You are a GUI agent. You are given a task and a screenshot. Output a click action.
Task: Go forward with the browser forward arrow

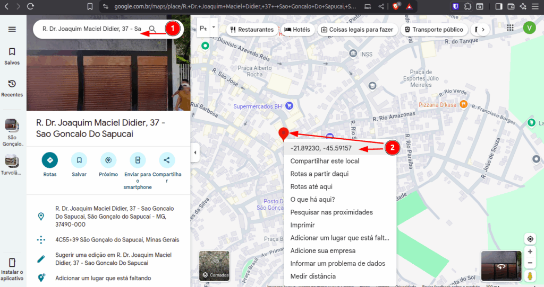tap(18, 6)
